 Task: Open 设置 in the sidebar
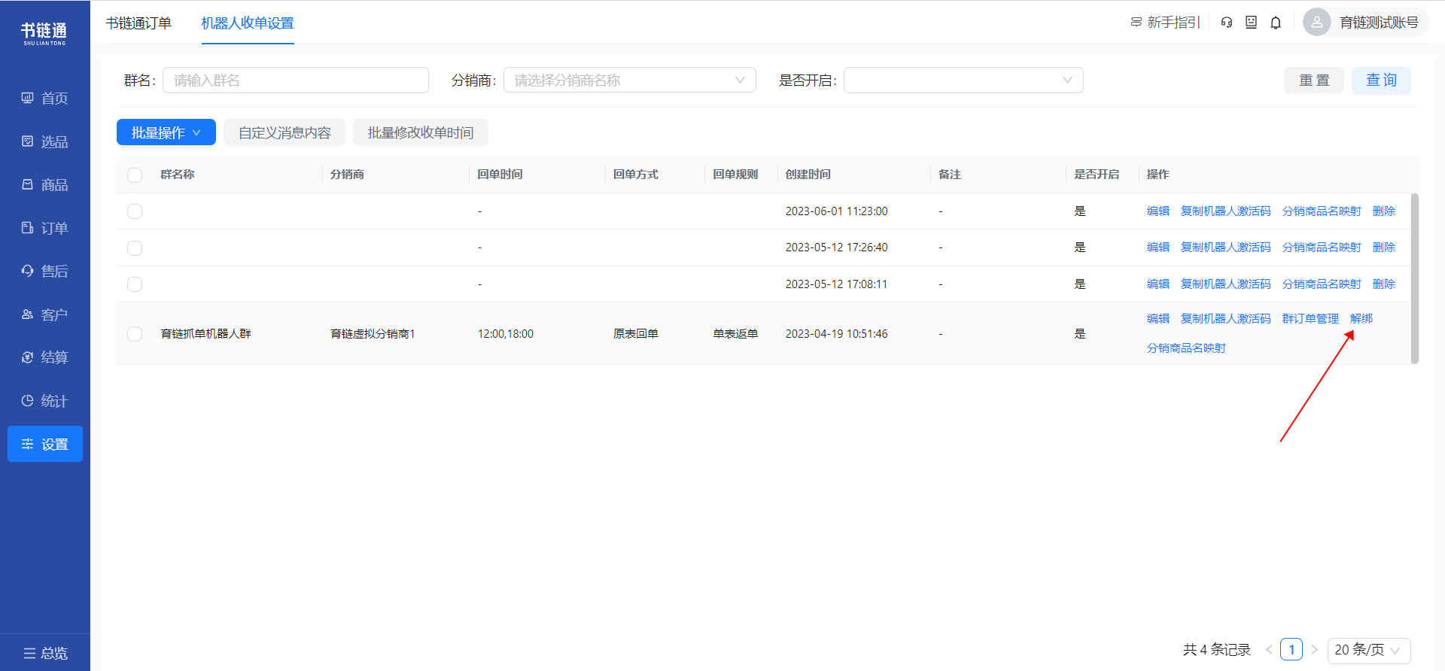pos(45,444)
